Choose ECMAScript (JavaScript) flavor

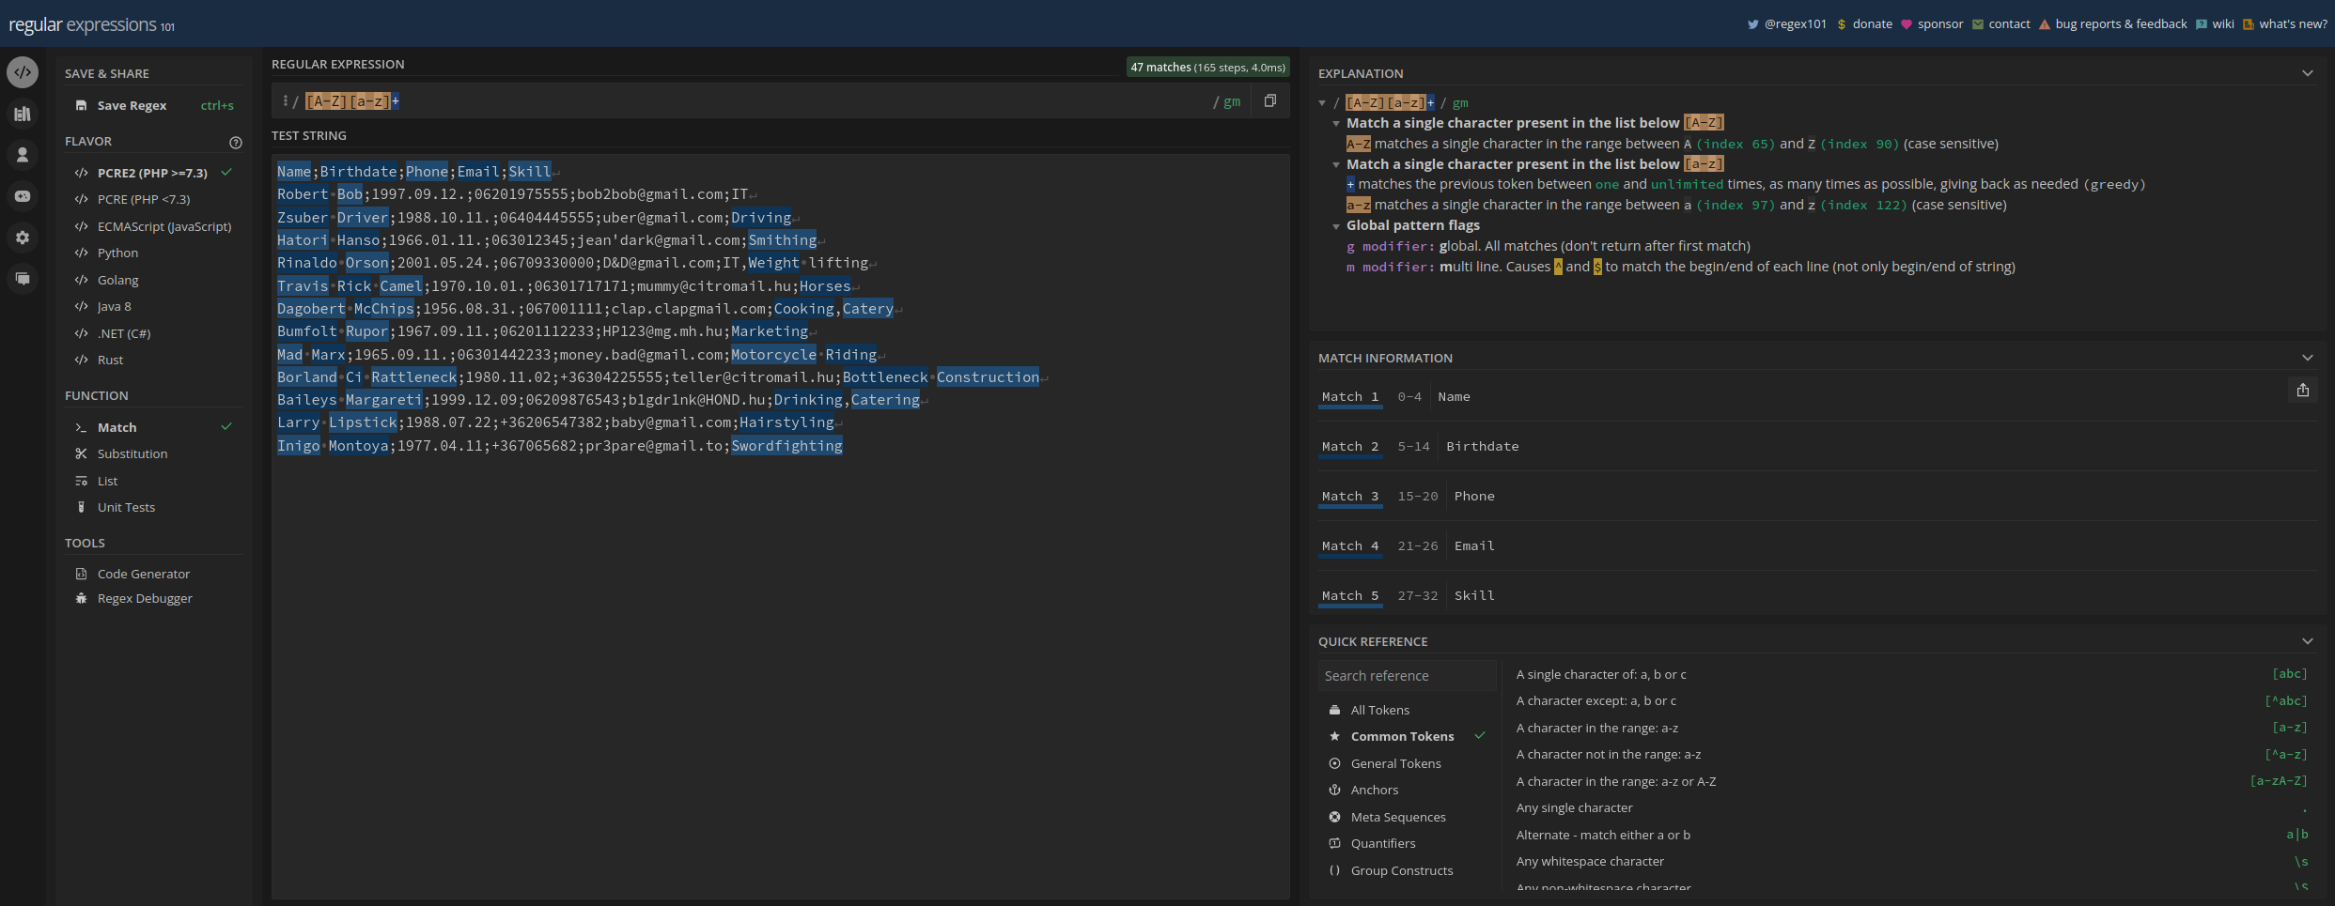click(x=163, y=226)
